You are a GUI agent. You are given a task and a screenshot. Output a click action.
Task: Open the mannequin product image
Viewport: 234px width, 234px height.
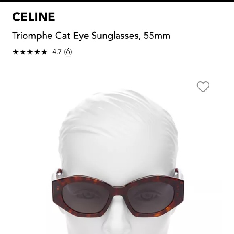tap(118, 162)
